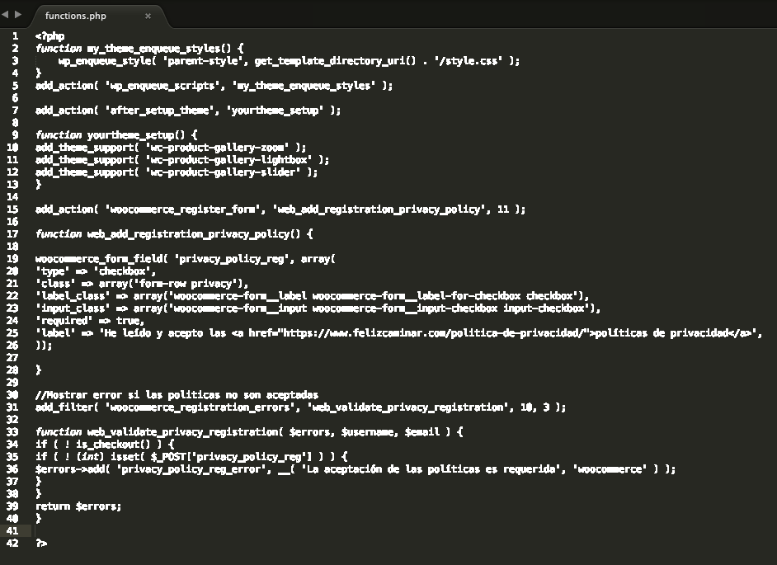Click 'wp_enqueue_scripts' string on line 5

162,86
